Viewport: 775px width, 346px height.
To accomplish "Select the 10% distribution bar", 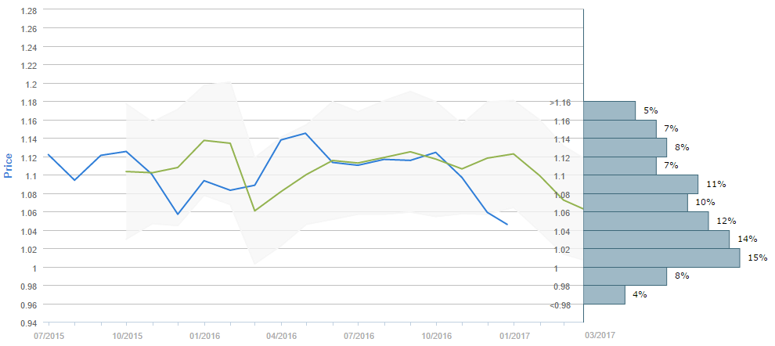I will point(636,203).
